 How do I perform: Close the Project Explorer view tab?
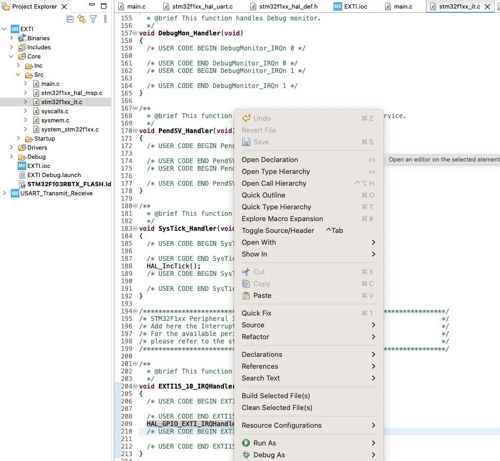[x=64, y=7]
